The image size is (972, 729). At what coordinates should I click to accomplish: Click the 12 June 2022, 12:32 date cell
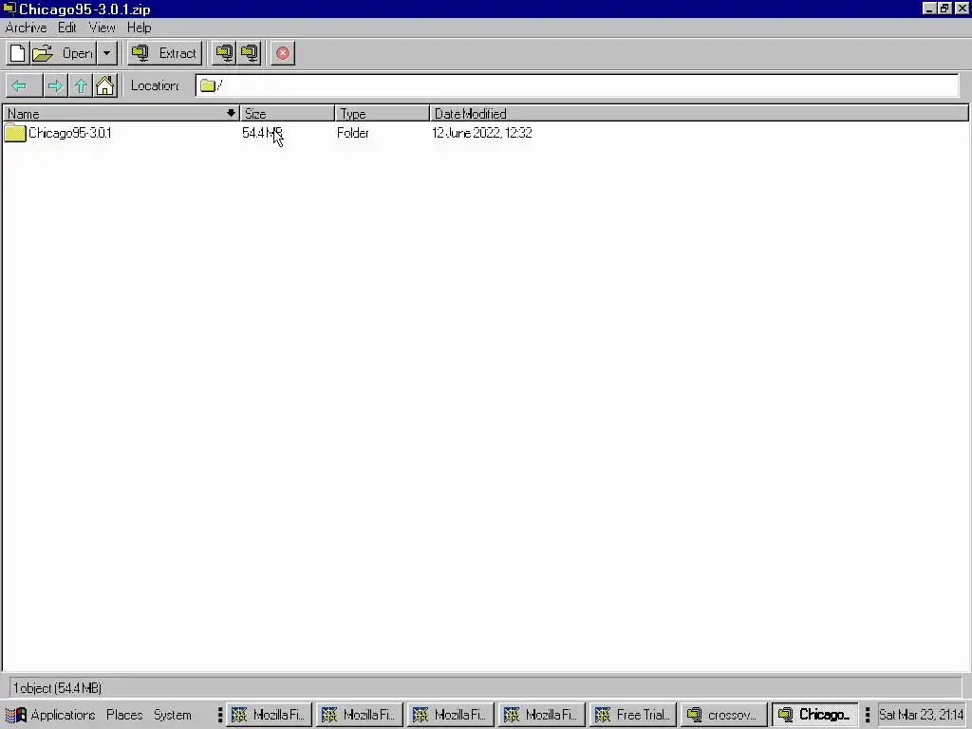point(481,133)
